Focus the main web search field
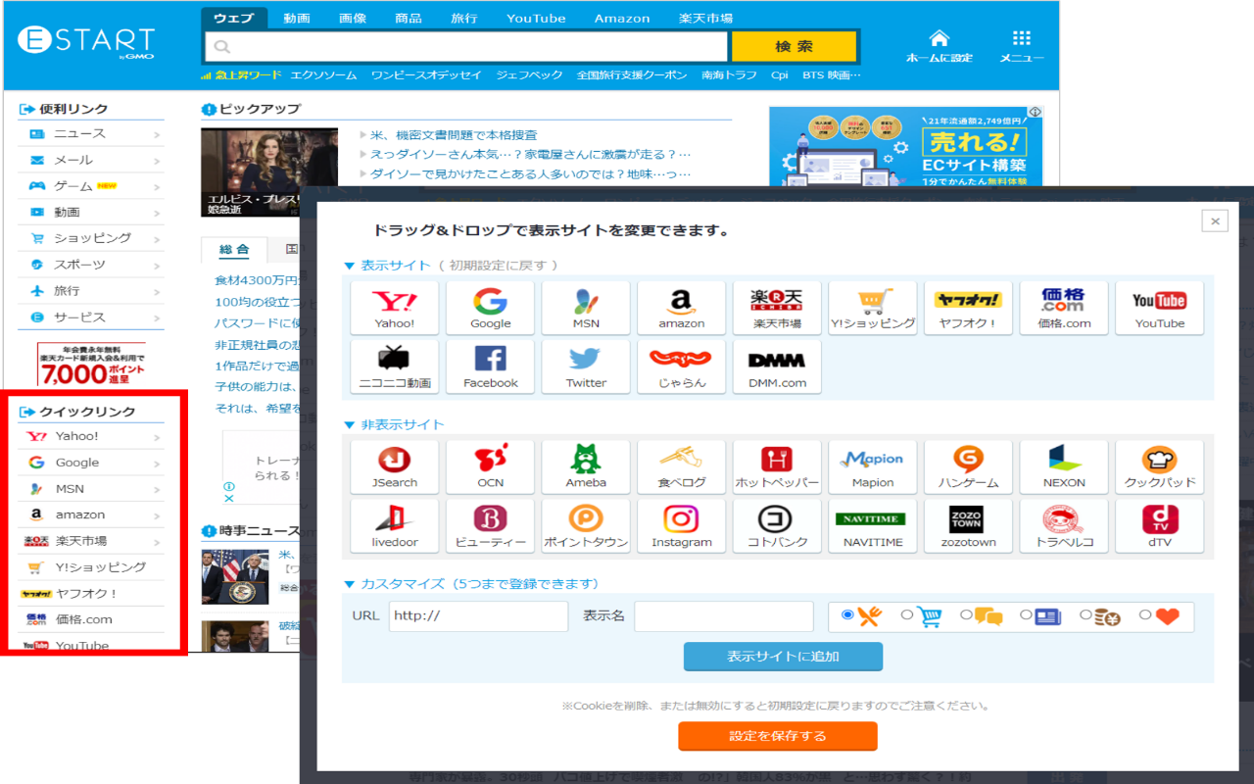 pos(466,46)
